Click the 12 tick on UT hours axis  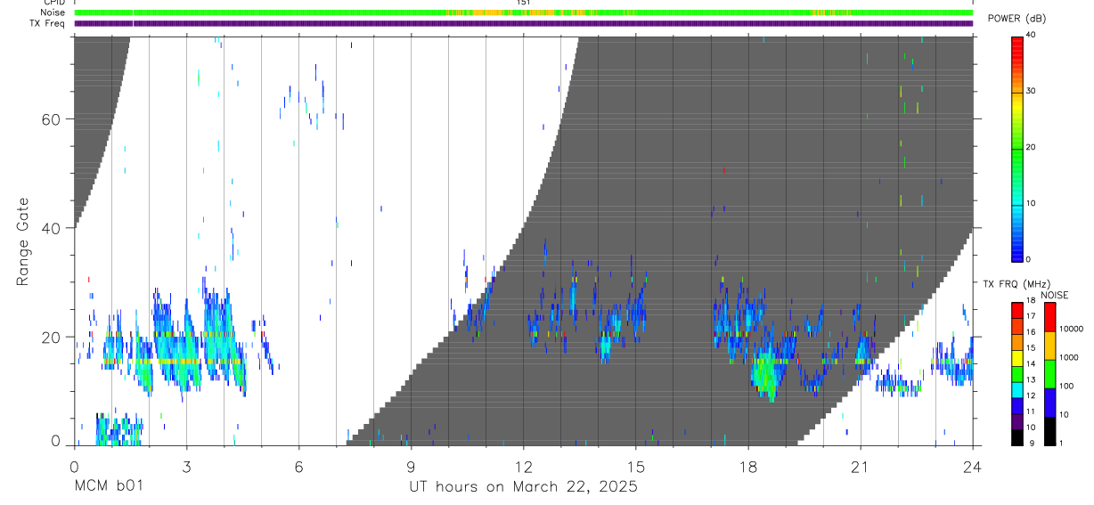(523, 466)
